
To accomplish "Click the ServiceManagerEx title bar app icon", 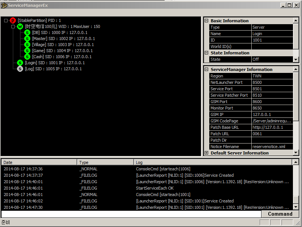I will tap(4, 5).
